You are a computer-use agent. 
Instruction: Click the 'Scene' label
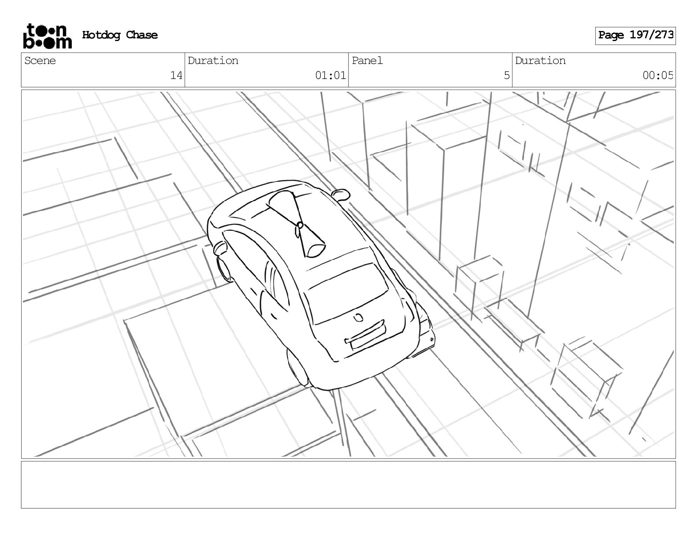[x=40, y=60]
